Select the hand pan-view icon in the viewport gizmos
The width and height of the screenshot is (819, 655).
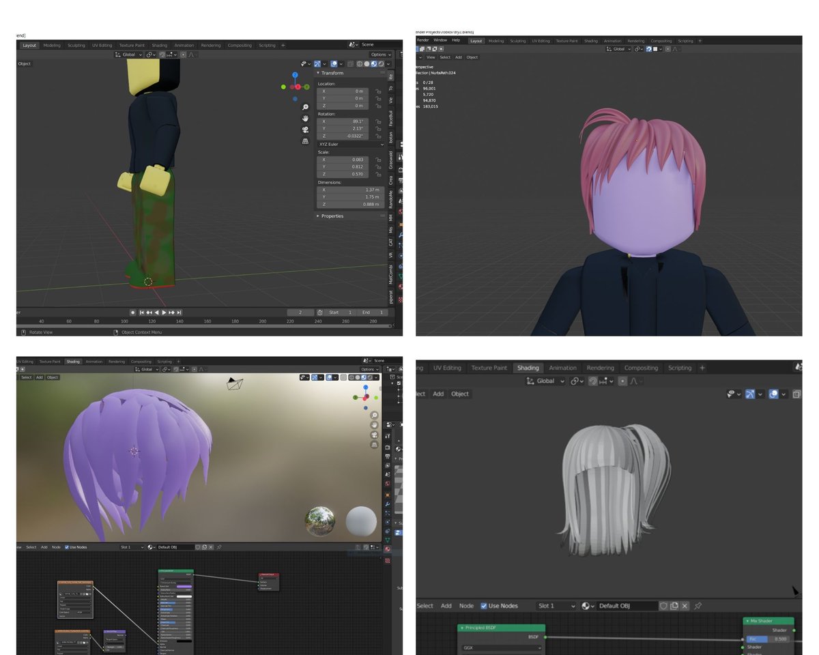pyautogui.click(x=305, y=119)
